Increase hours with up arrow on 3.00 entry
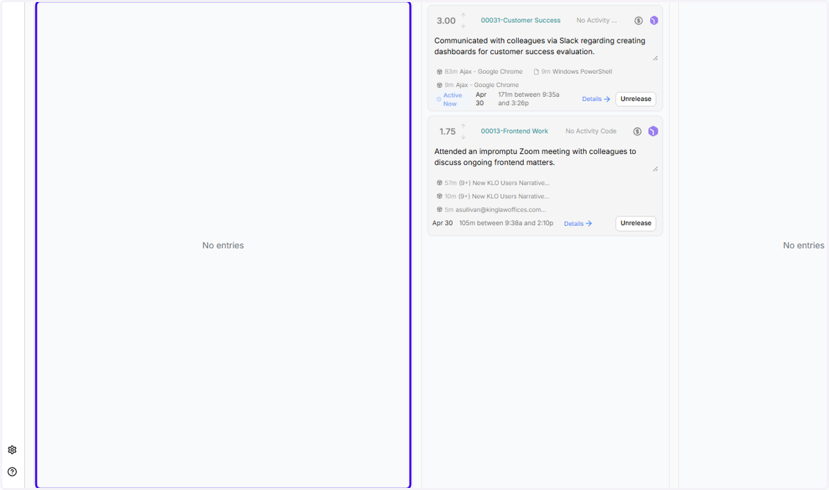The image size is (829, 490). [x=464, y=16]
